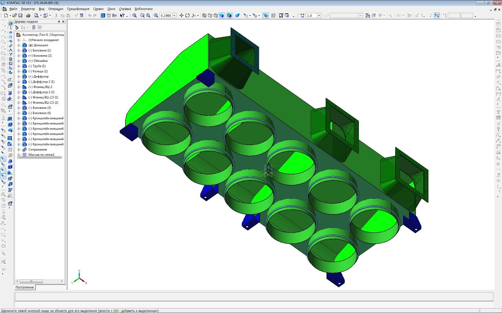Select the Pan view (move) tool
This screenshot has width=502, height=313.
[x=181, y=16]
